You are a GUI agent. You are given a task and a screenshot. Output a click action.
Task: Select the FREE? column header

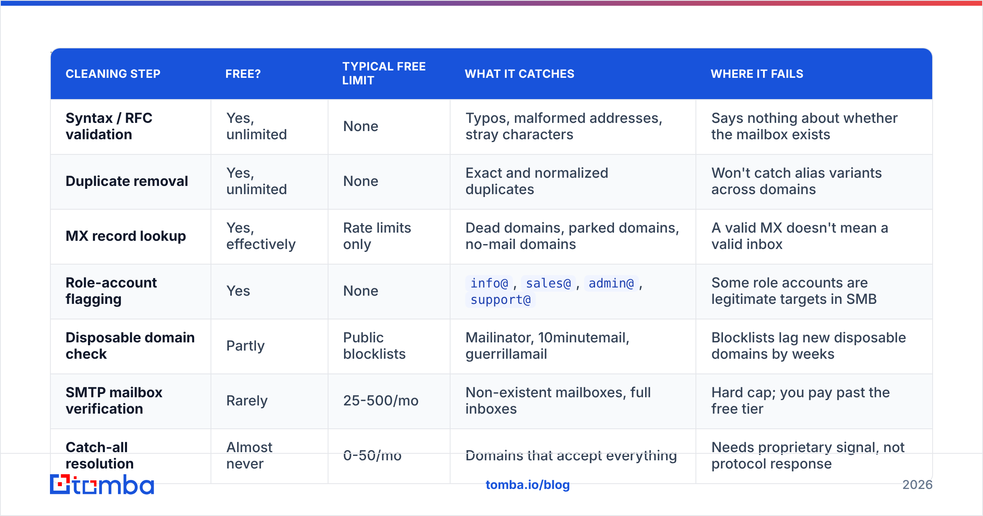click(243, 74)
